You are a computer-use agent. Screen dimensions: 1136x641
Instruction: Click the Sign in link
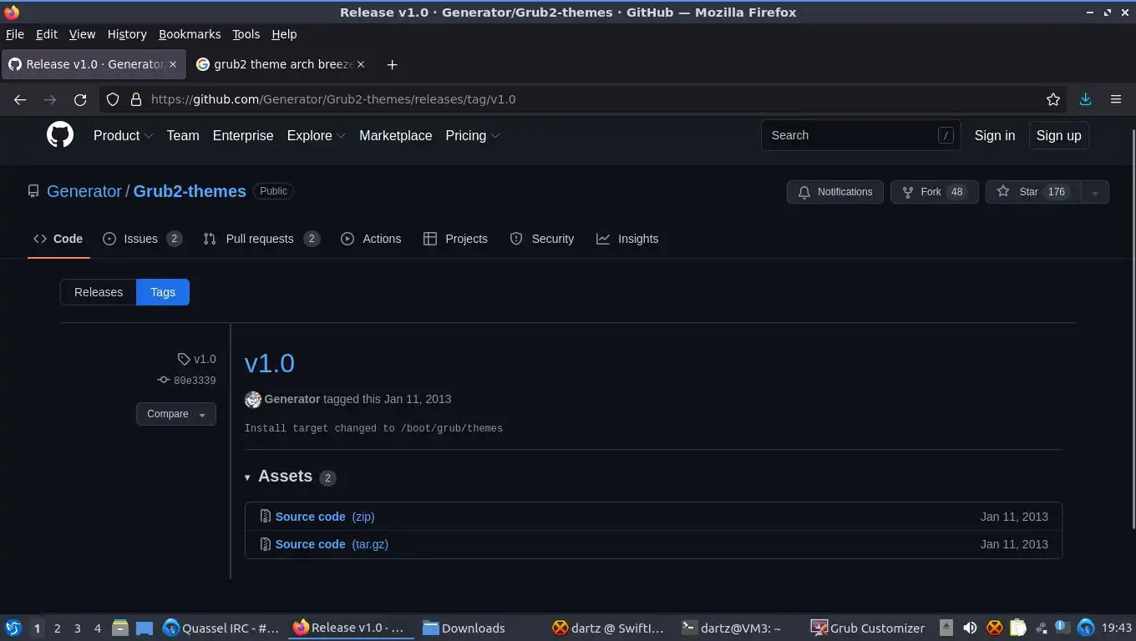click(x=995, y=135)
